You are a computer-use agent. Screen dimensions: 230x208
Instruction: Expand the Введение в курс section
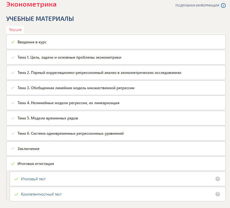116,42
